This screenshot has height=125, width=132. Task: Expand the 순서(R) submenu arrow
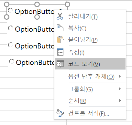coord(120,100)
